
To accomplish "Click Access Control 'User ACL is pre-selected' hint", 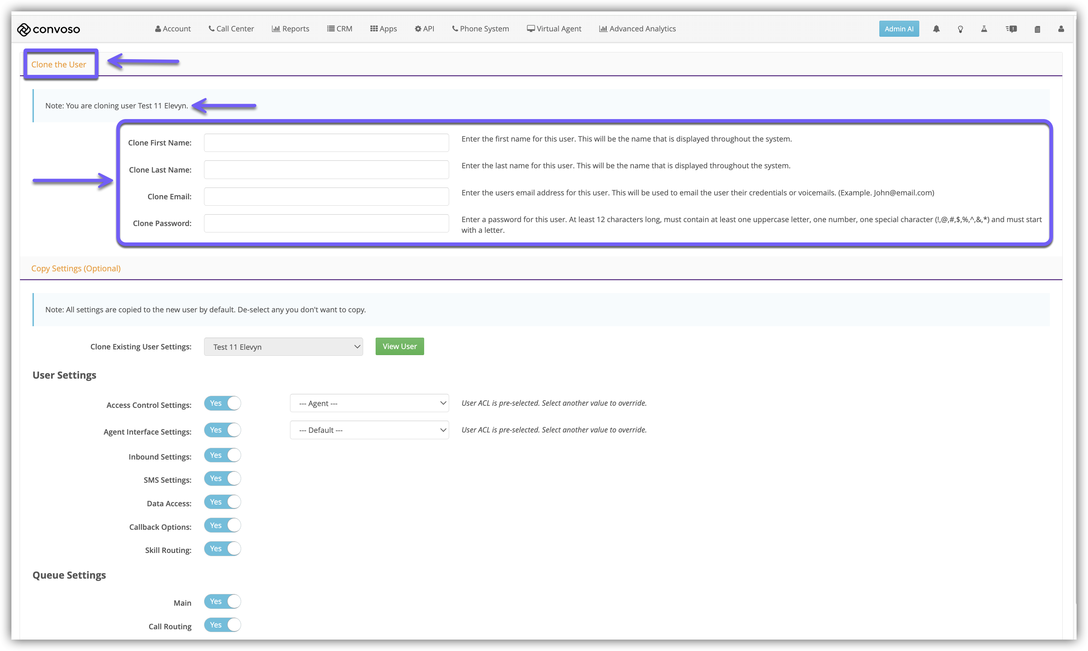I will pyautogui.click(x=554, y=403).
